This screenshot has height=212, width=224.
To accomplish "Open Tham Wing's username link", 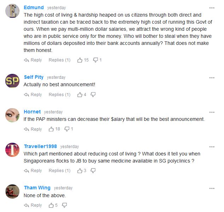I will (37, 188).
